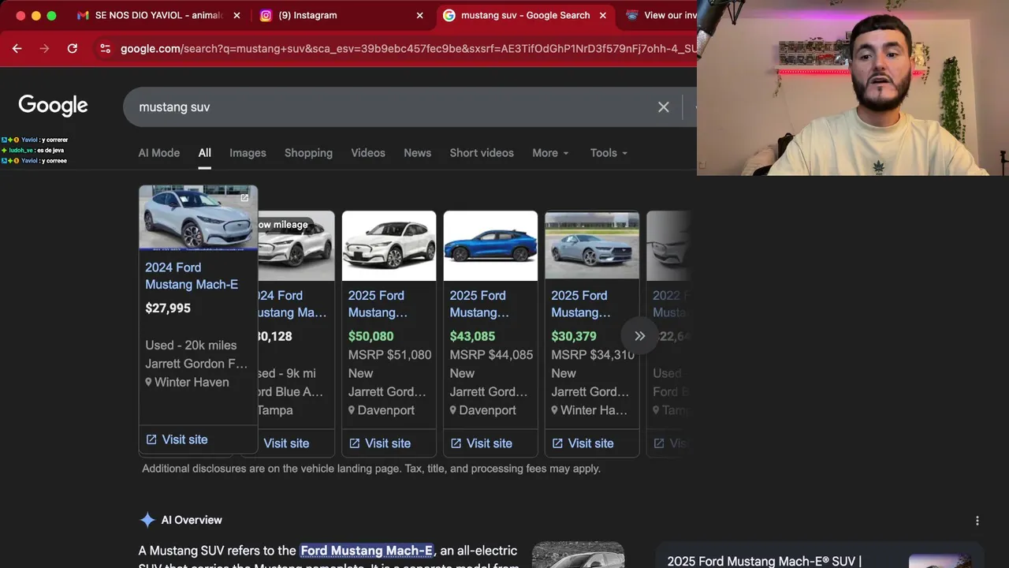The width and height of the screenshot is (1009, 568).
Task: Click the external link icon on first car image
Action: coord(244,198)
